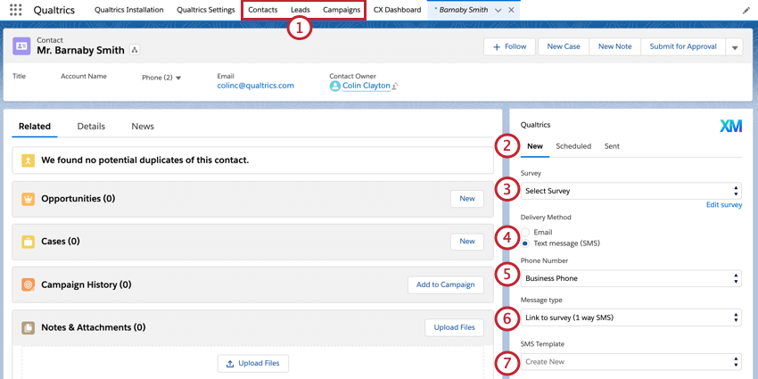Click the Cases briefcase icon

(x=28, y=242)
